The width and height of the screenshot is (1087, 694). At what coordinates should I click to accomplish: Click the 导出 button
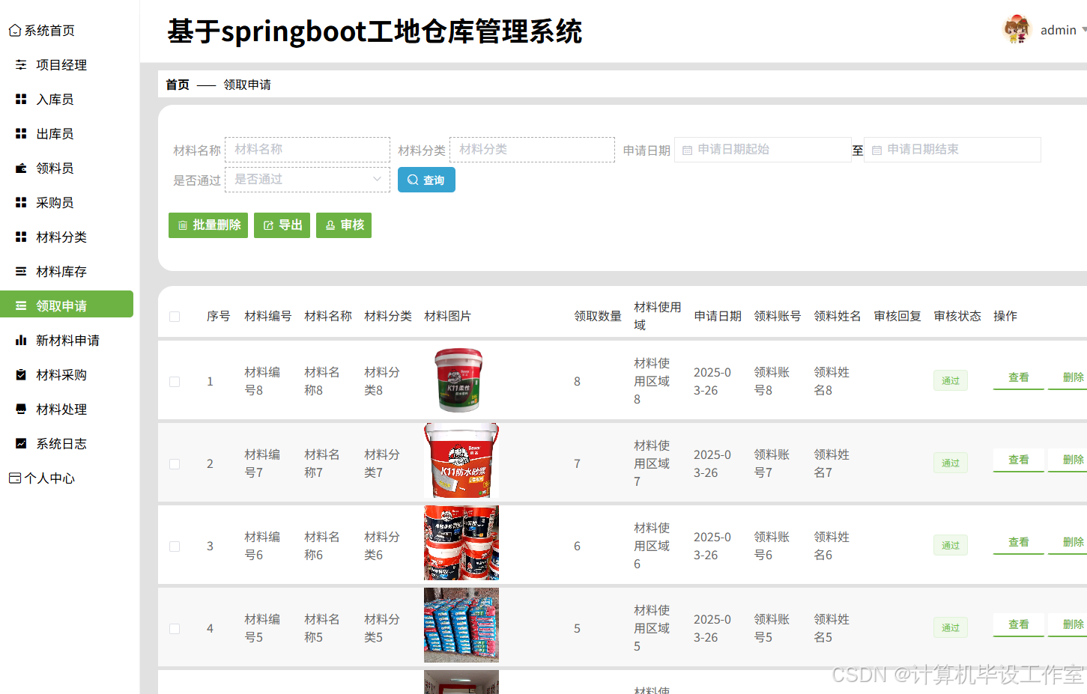click(x=282, y=225)
